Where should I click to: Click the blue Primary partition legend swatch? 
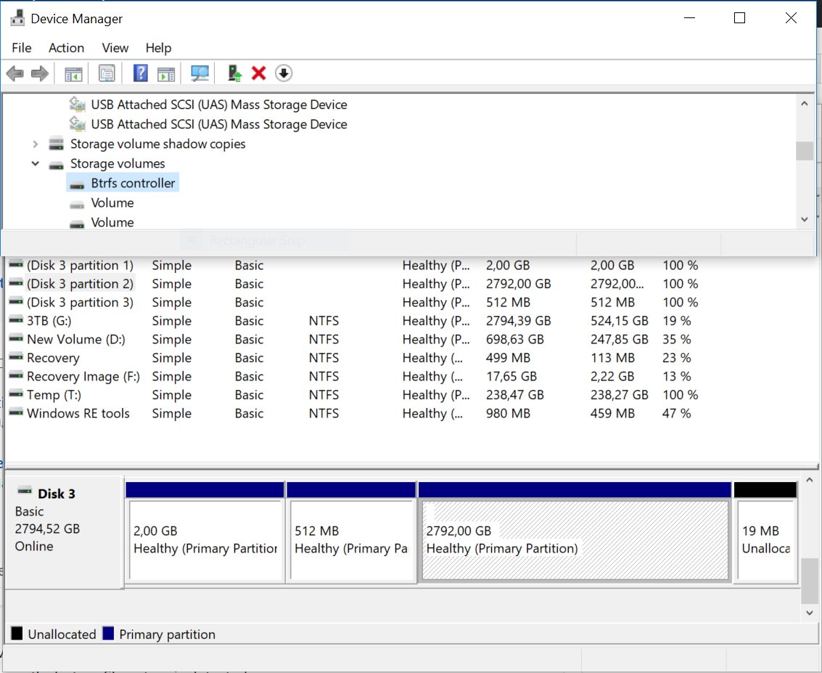pos(109,633)
